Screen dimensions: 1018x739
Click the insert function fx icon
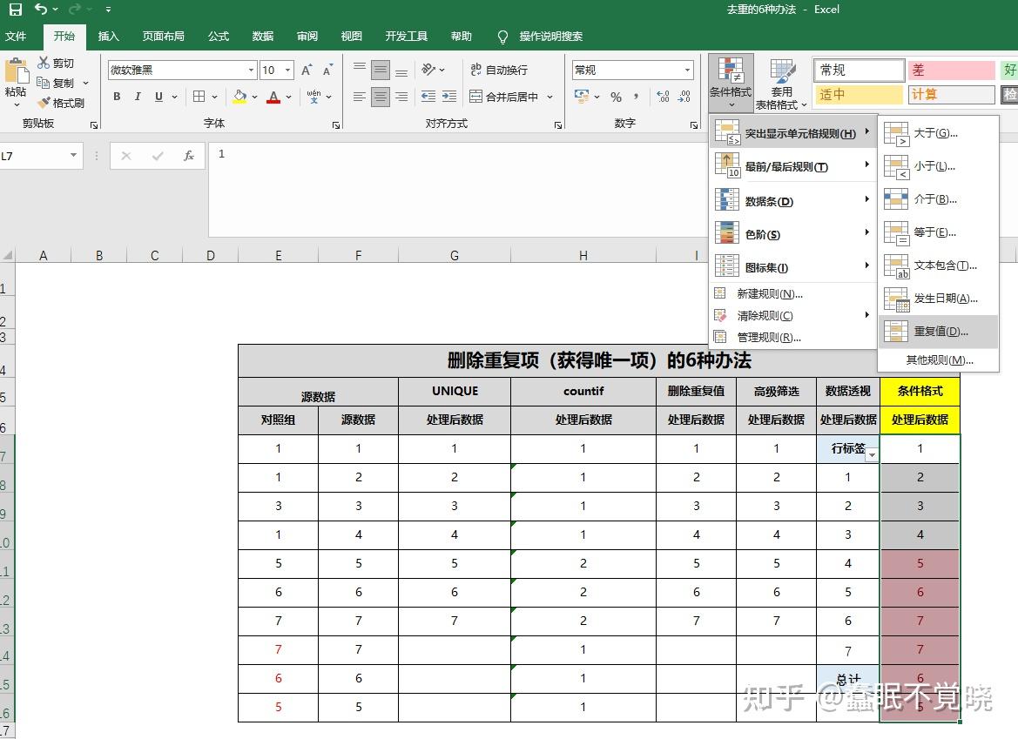click(189, 156)
